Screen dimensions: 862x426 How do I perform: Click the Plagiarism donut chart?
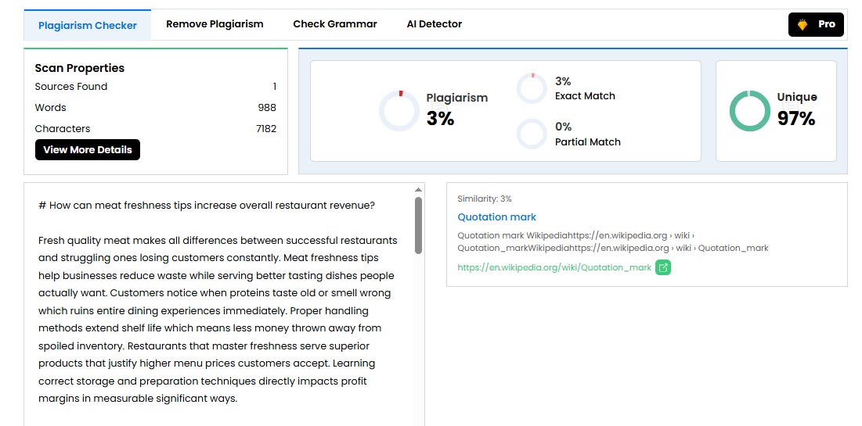coord(399,111)
